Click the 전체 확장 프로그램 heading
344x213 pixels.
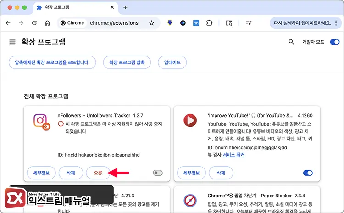click(46, 96)
